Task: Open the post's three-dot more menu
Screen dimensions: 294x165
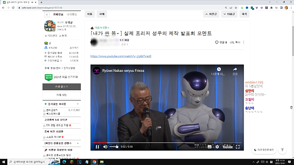Action: (x=243, y=42)
